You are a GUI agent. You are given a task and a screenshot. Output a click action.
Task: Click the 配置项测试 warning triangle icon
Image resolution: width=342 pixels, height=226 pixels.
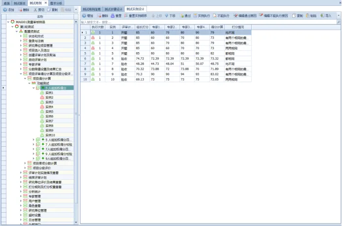[x=21, y=32]
